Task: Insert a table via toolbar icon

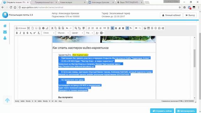Action: (149, 28)
